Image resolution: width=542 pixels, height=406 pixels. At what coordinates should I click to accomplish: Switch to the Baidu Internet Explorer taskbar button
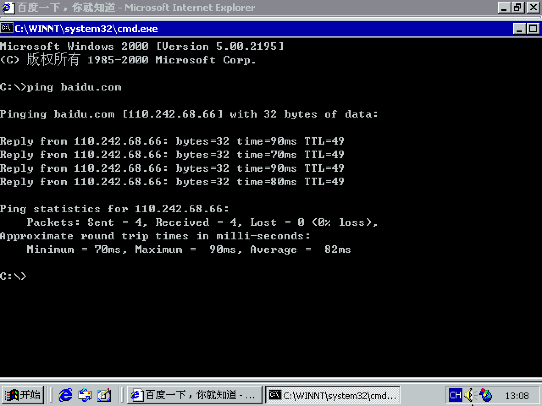[195, 395]
